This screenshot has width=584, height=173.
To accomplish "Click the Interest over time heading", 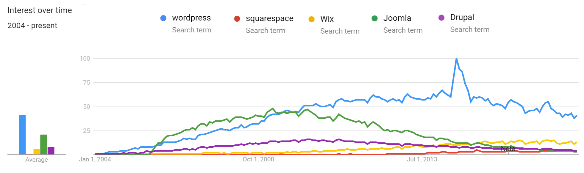I will tap(40, 10).
